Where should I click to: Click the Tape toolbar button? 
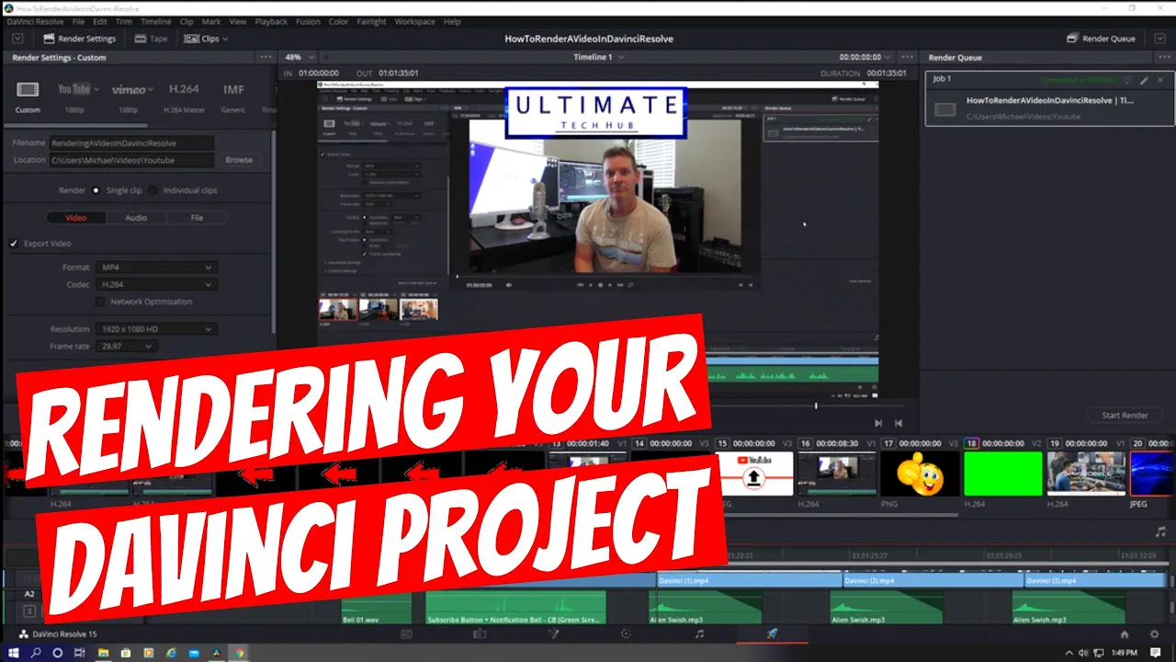pyautogui.click(x=151, y=39)
